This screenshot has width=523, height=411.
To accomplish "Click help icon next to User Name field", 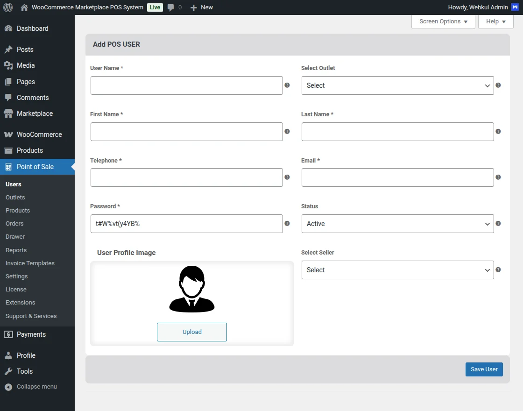I will point(287,85).
